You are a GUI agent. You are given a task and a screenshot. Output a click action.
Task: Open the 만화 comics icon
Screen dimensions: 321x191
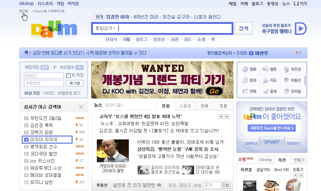click(x=245, y=91)
